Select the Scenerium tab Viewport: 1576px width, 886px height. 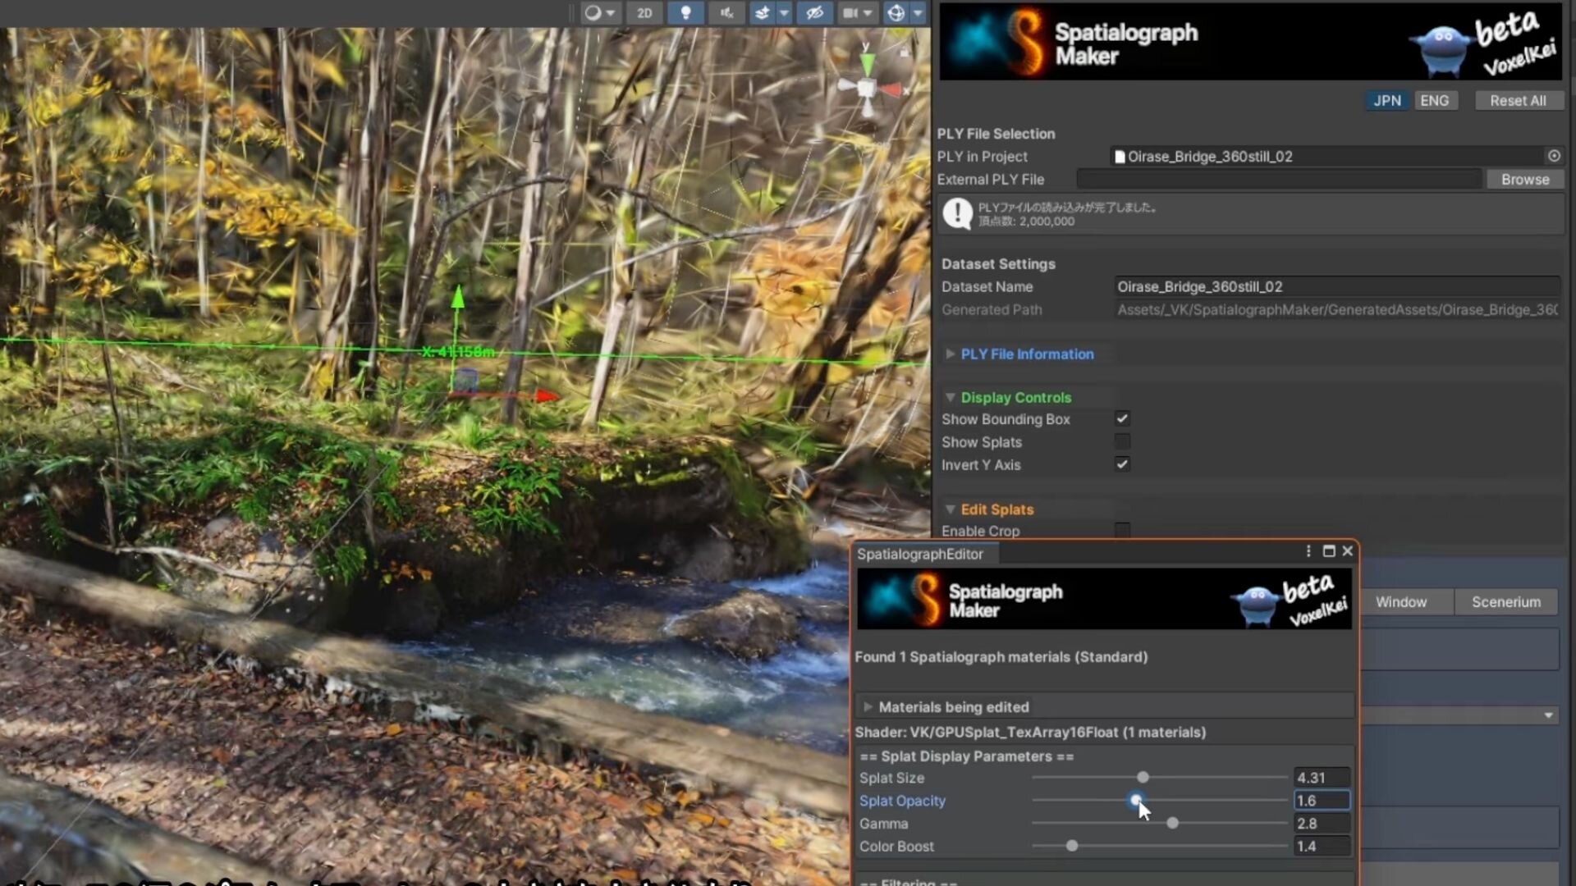tap(1505, 602)
